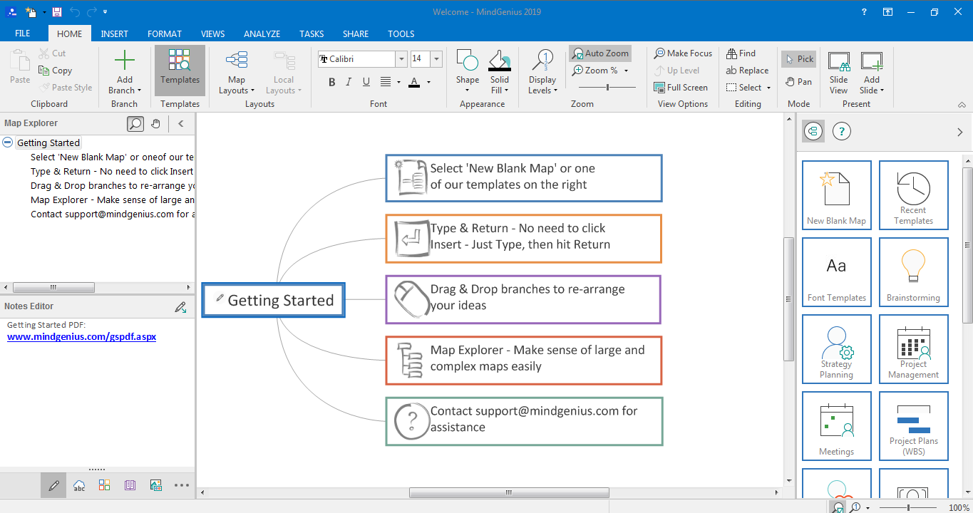Click the Display Levels magnifier icon

pos(543,61)
